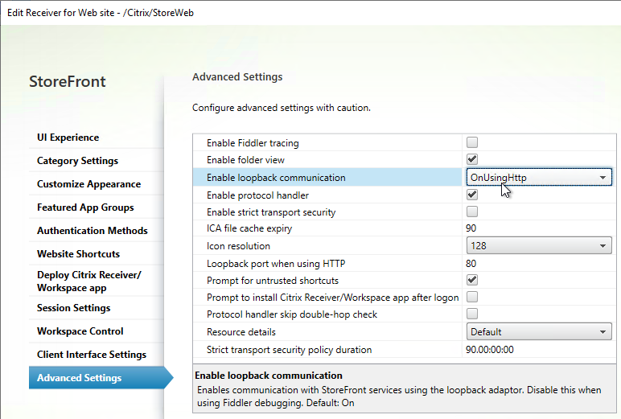Select the Enable loopback communication row label

[276, 178]
